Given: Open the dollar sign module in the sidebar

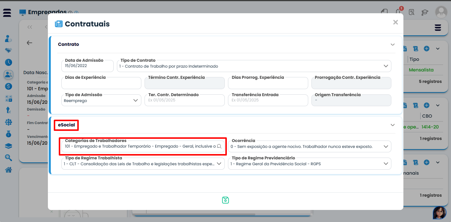Looking at the screenshot, I should pos(9,86).
